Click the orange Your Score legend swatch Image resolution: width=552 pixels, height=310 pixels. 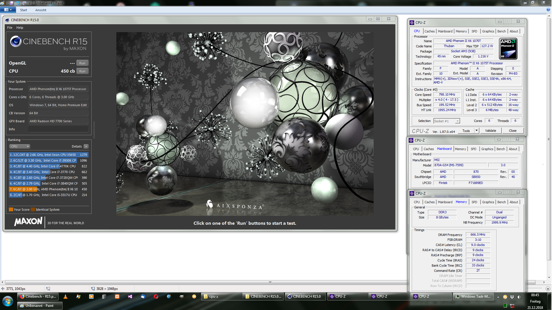11,210
